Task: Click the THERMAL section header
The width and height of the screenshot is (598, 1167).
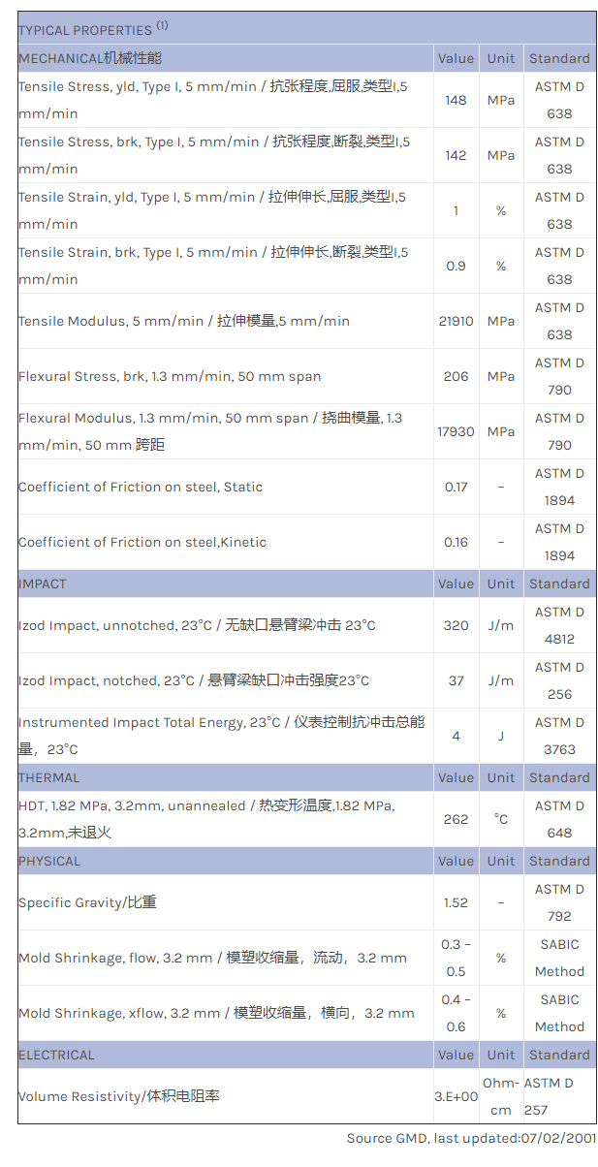Action: point(49,777)
